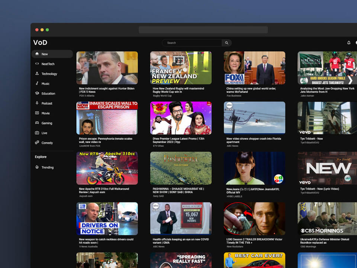Click the graduation cap Education icon

click(37, 93)
